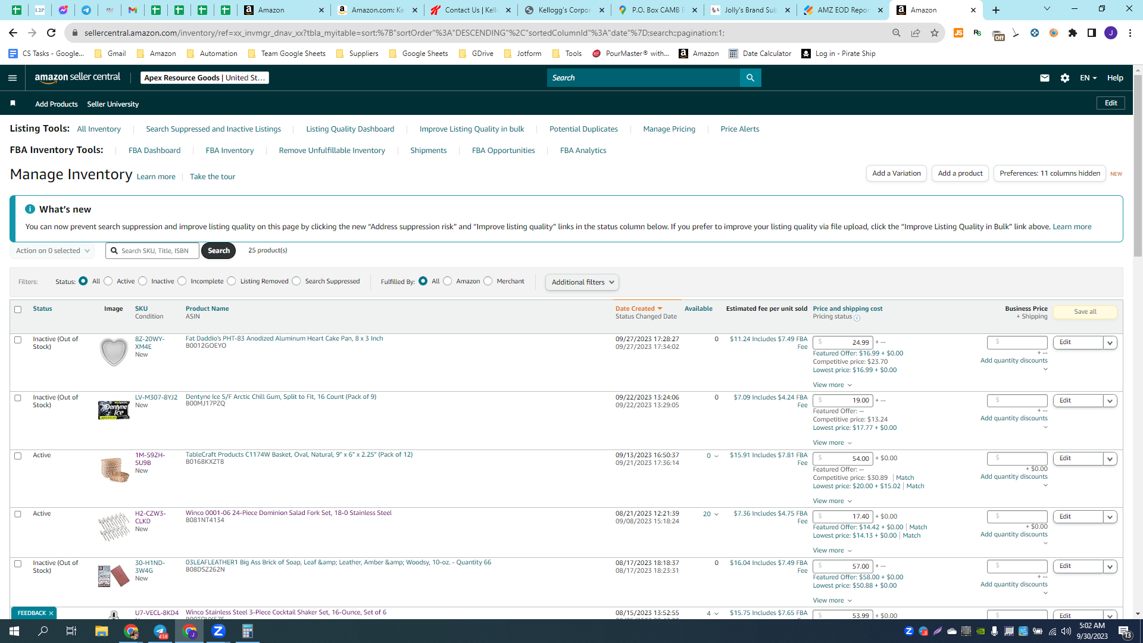This screenshot has height=643, width=1143.
Task: Open Listing Quality Dashboard
Action: (x=350, y=129)
